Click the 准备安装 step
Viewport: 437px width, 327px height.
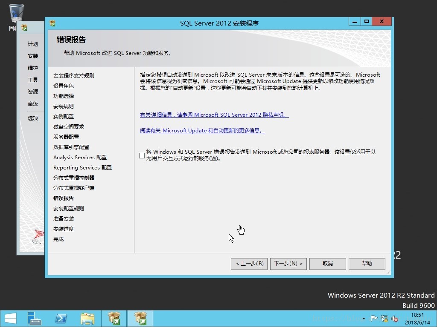click(x=64, y=219)
